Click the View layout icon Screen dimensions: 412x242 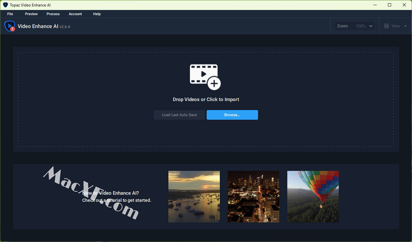[386, 26]
